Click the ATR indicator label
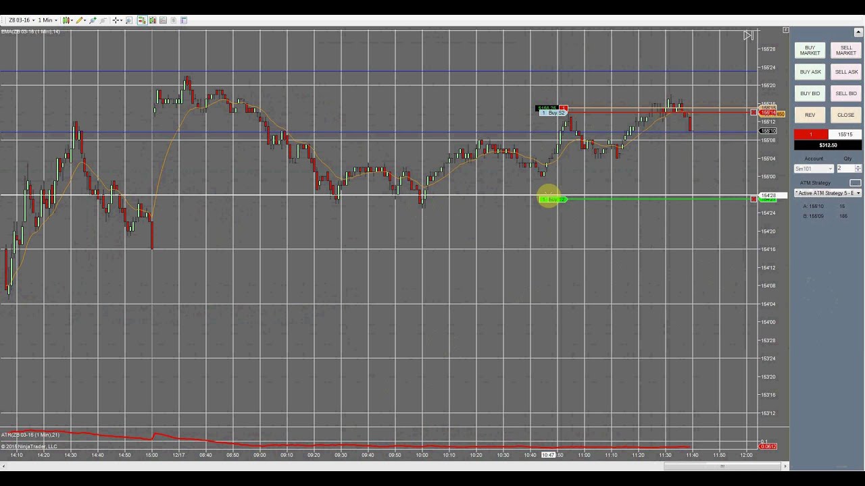This screenshot has width=865, height=486. [30, 435]
